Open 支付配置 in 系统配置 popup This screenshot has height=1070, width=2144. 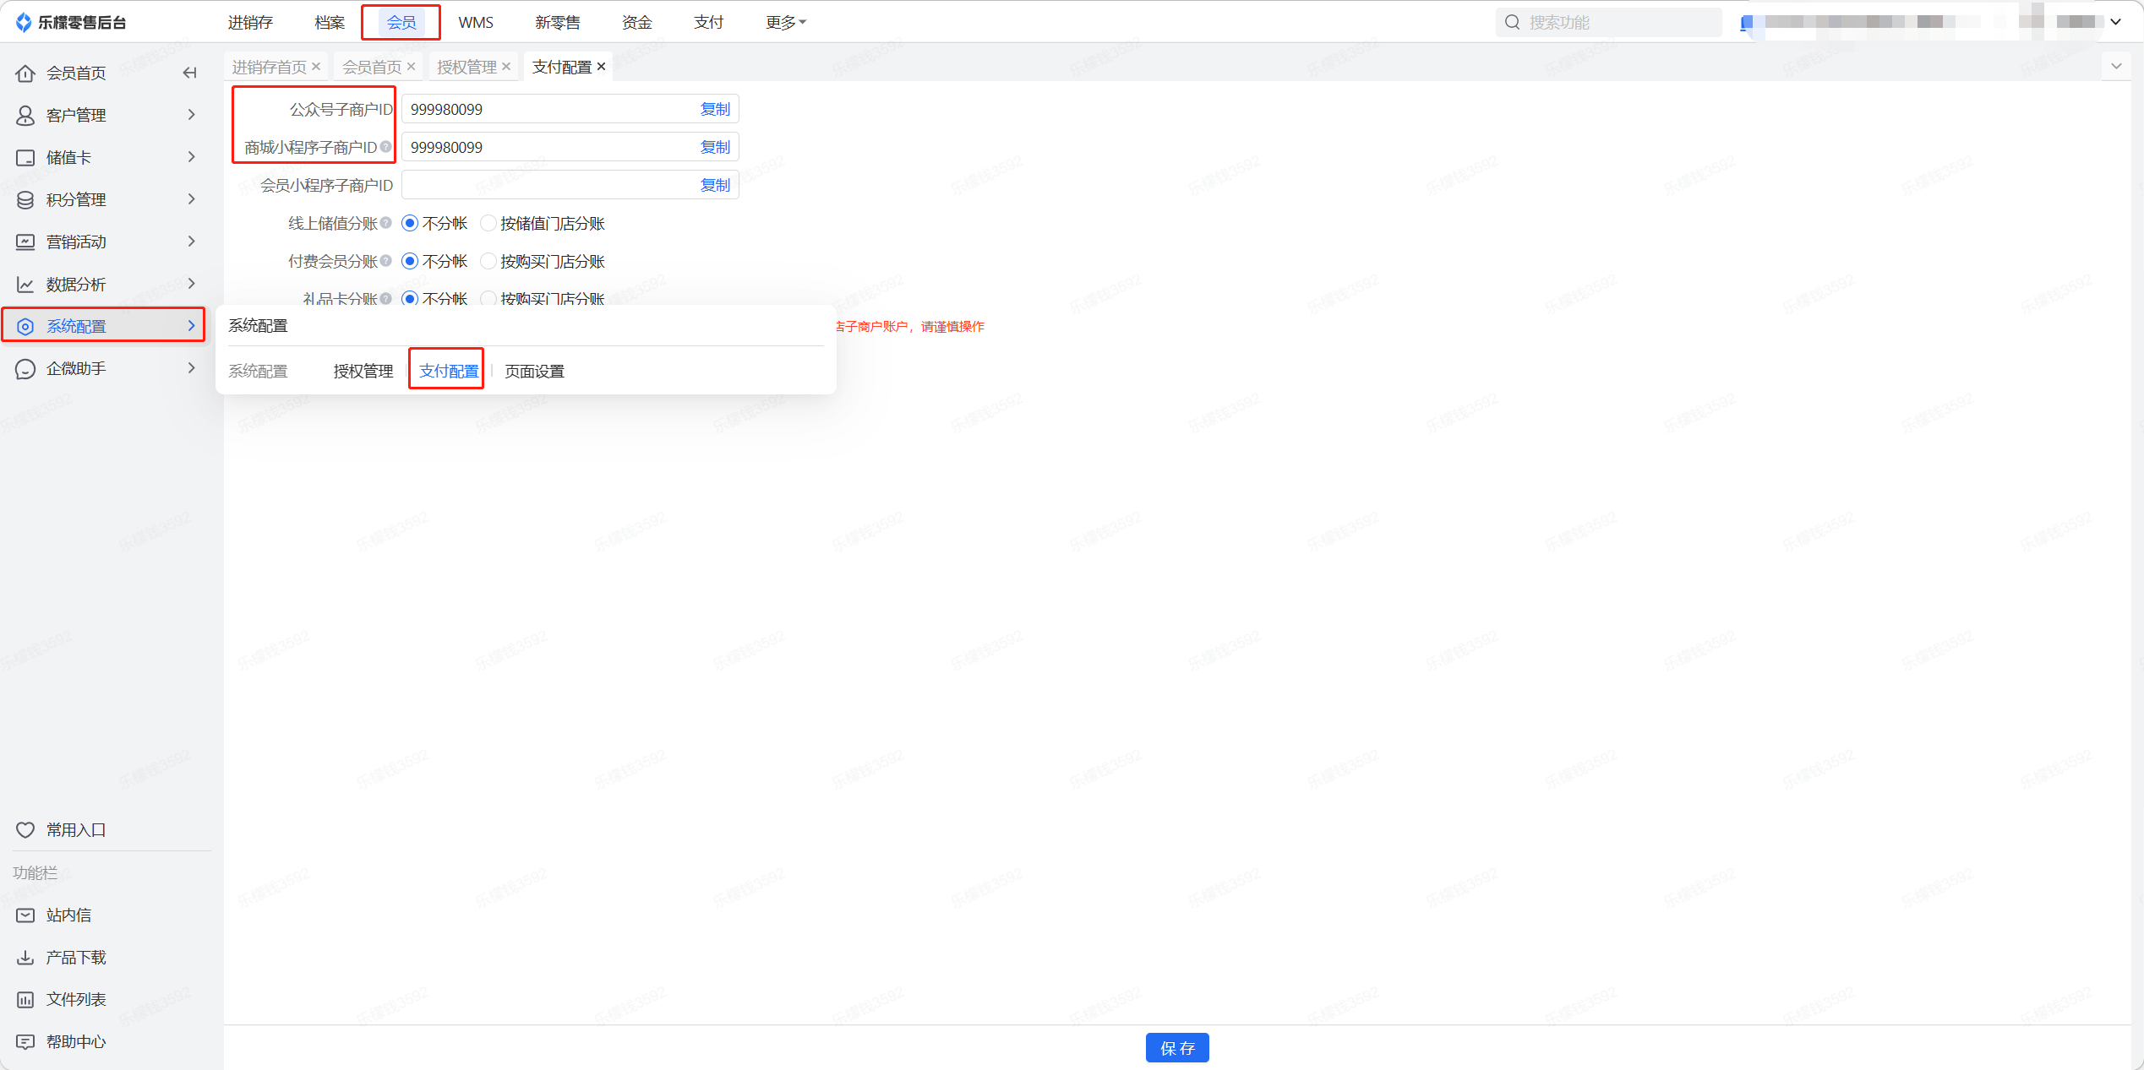(449, 371)
